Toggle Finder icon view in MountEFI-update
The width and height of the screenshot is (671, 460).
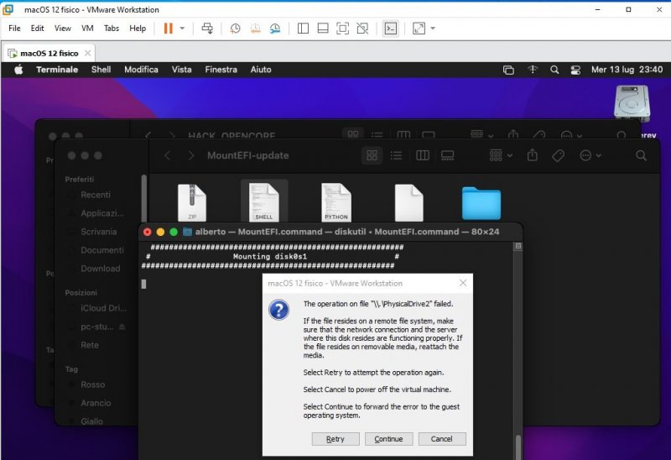click(x=372, y=155)
